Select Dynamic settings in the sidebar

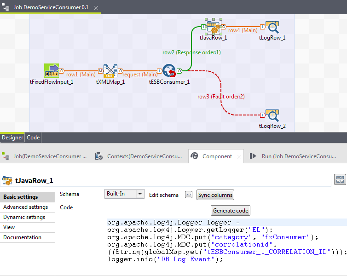(24, 217)
